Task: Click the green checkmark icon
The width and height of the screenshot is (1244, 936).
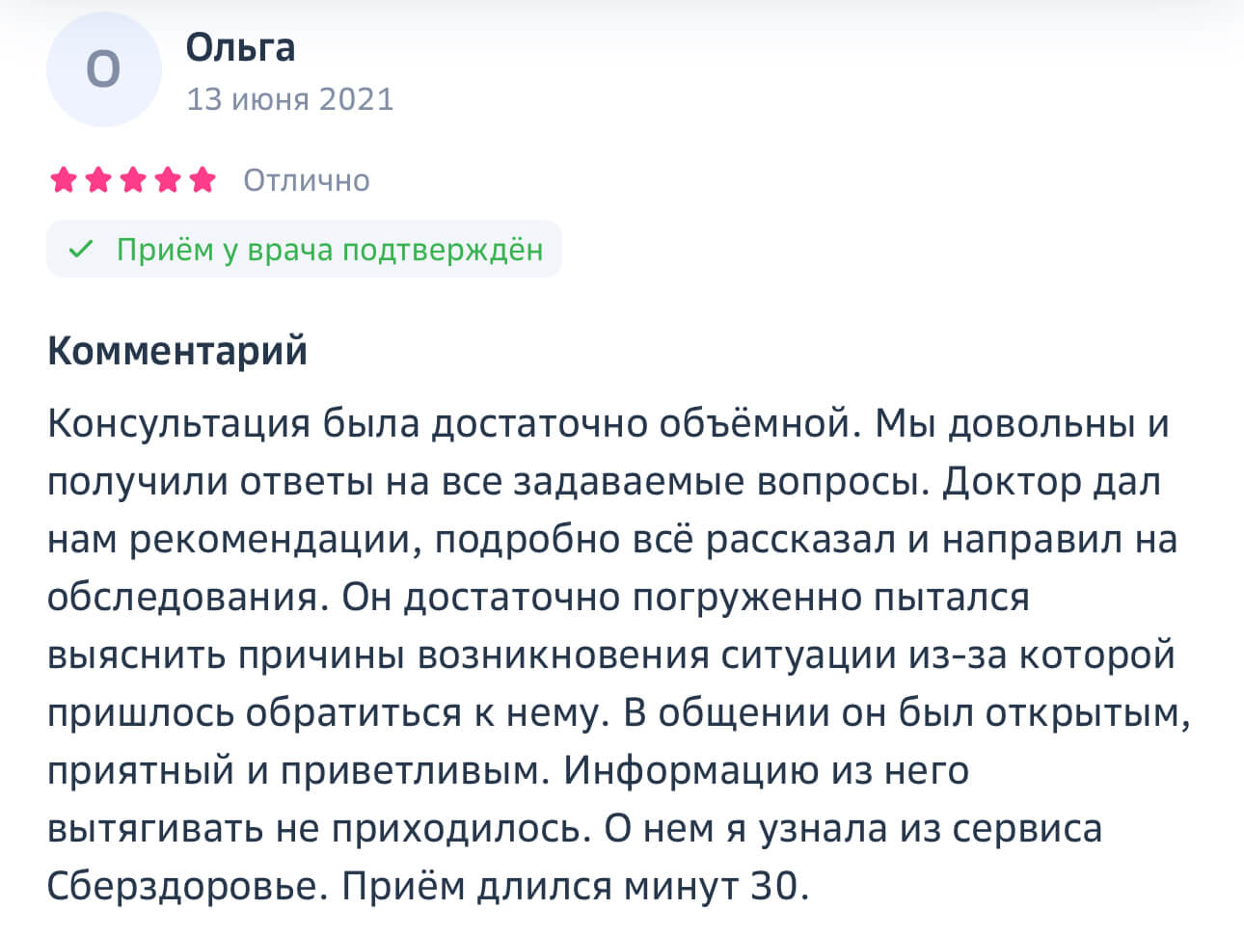Action: pyautogui.click(x=81, y=250)
